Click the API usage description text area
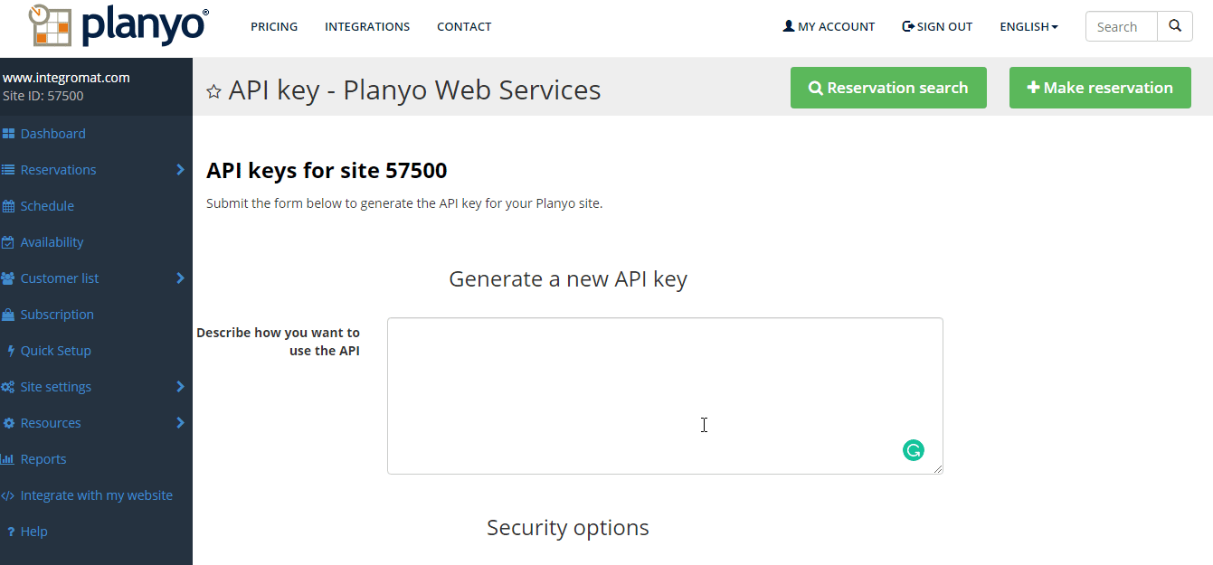The height and width of the screenshot is (565, 1213). pyautogui.click(x=665, y=396)
